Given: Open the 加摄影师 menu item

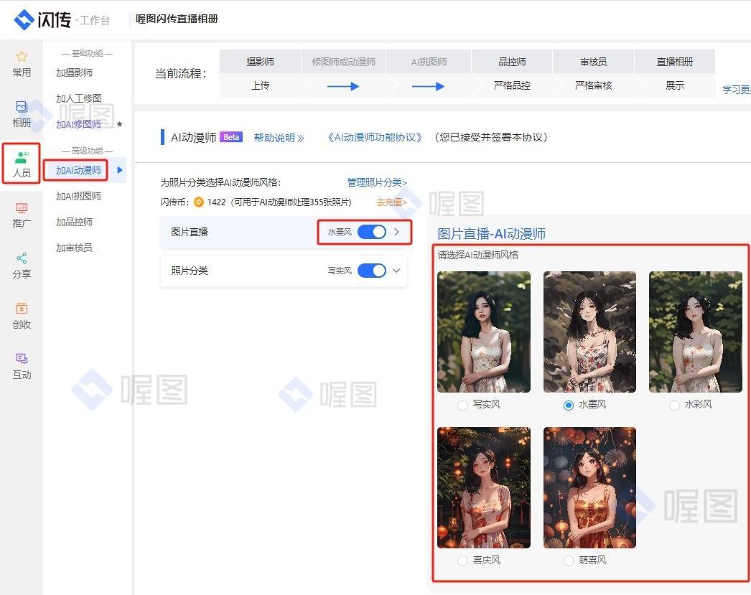Looking at the screenshot, I should tap(74, 72).
